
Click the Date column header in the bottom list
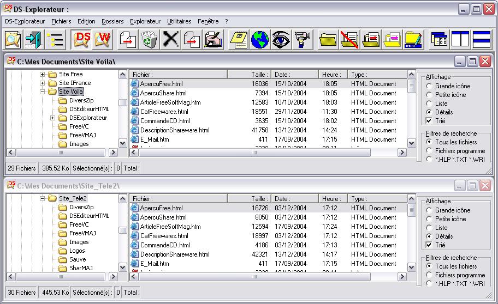(295, 199)
